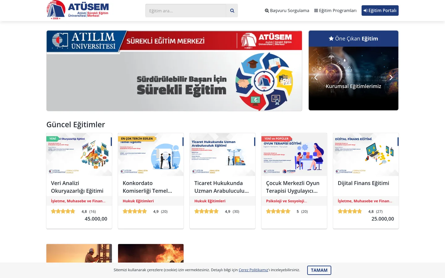Screen dimensions: 445x278
Task: Click the Güncel Eğitimler heading
Action: (x=76, y=124)
